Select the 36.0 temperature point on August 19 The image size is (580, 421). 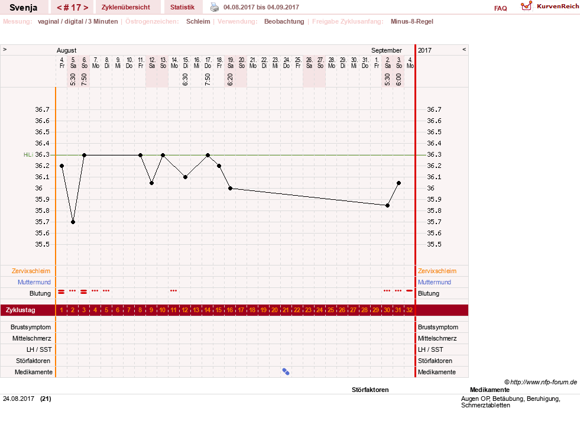click(x=231, y=188)
